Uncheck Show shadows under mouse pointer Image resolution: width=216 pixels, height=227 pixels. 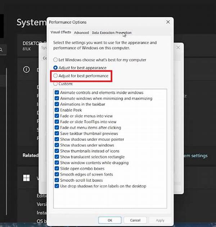coord(57,139)
